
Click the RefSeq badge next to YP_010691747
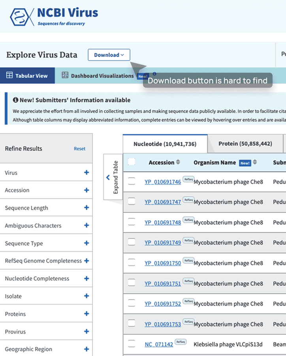click(188, 200)
